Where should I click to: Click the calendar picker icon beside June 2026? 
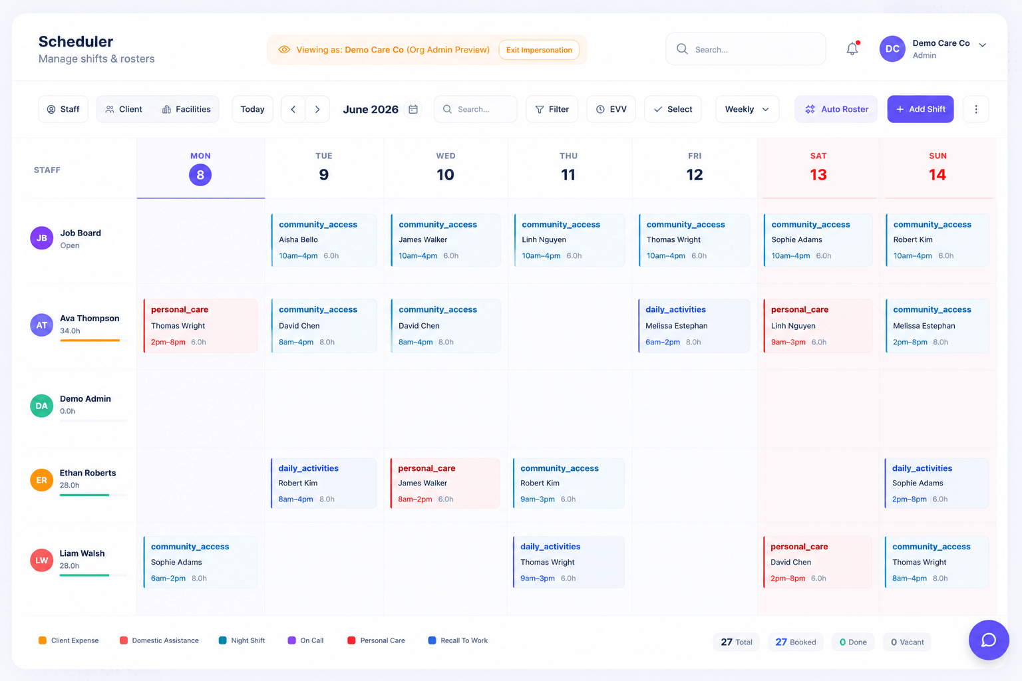click(x=413, y=109)
